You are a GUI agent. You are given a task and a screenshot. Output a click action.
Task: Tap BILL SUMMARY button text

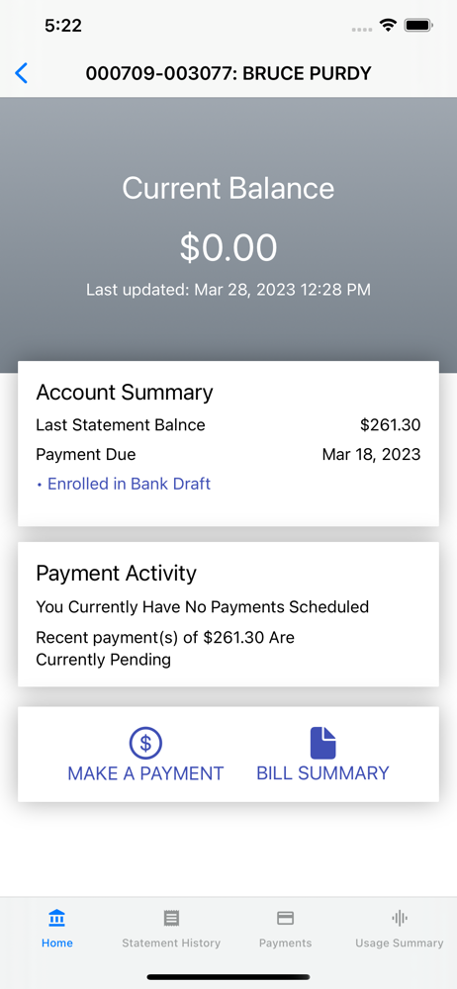322,773
